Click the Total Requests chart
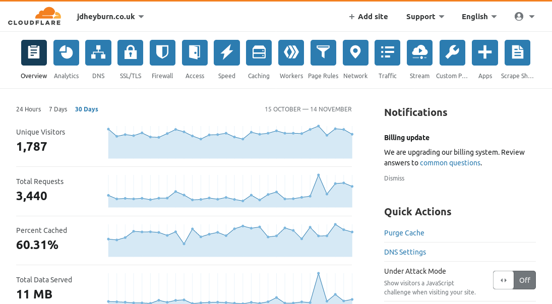552x304 pixels. click(230, 191)
